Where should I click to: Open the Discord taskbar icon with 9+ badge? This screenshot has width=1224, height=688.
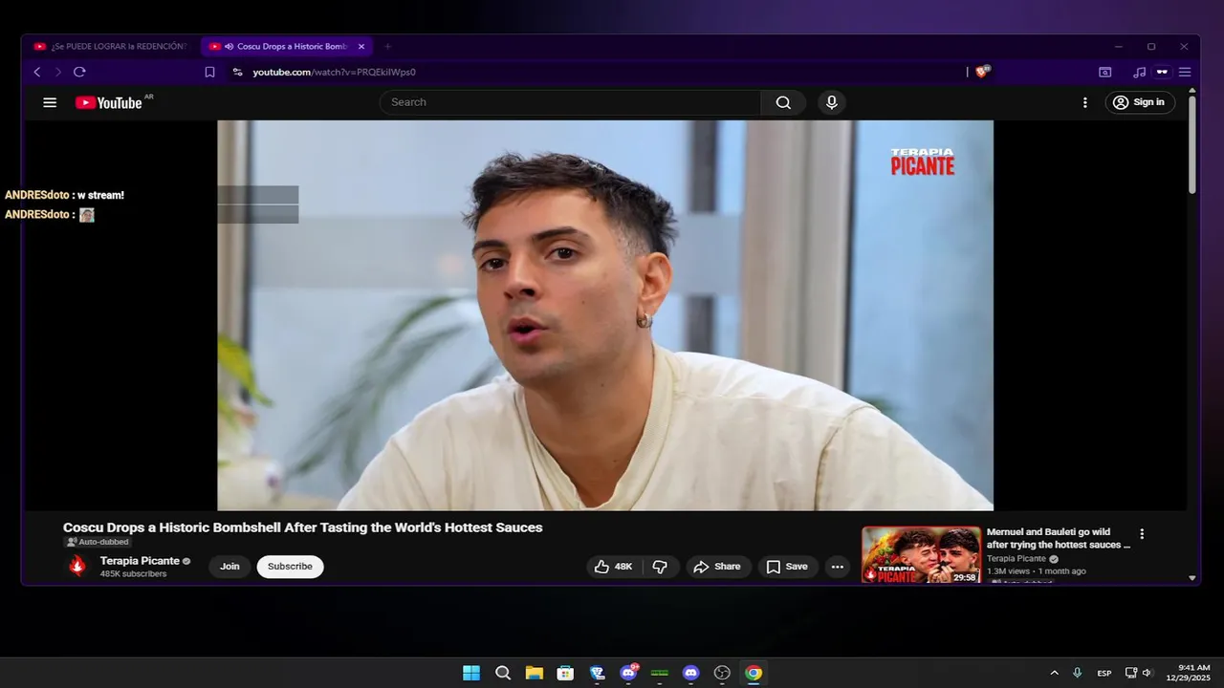pyautogui.click(x=629, y=673)
